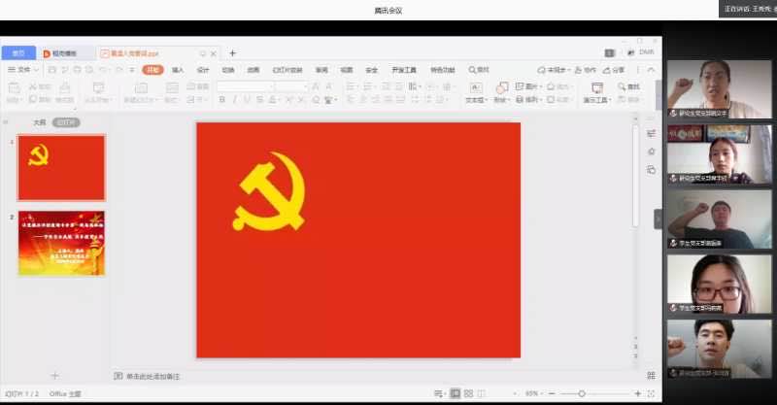Click the Collaborate icon in title bar
Screen dimensions: 777x405
click(585, 70)
